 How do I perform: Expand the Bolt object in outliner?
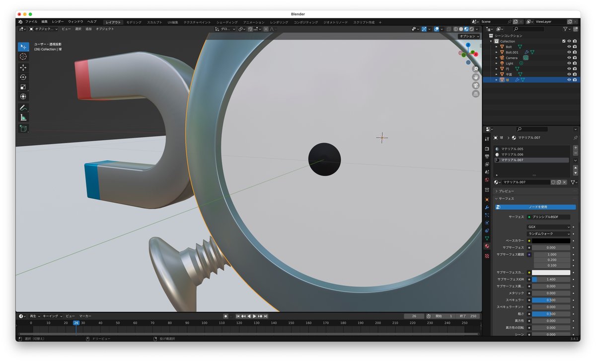(x=496, y=47)
